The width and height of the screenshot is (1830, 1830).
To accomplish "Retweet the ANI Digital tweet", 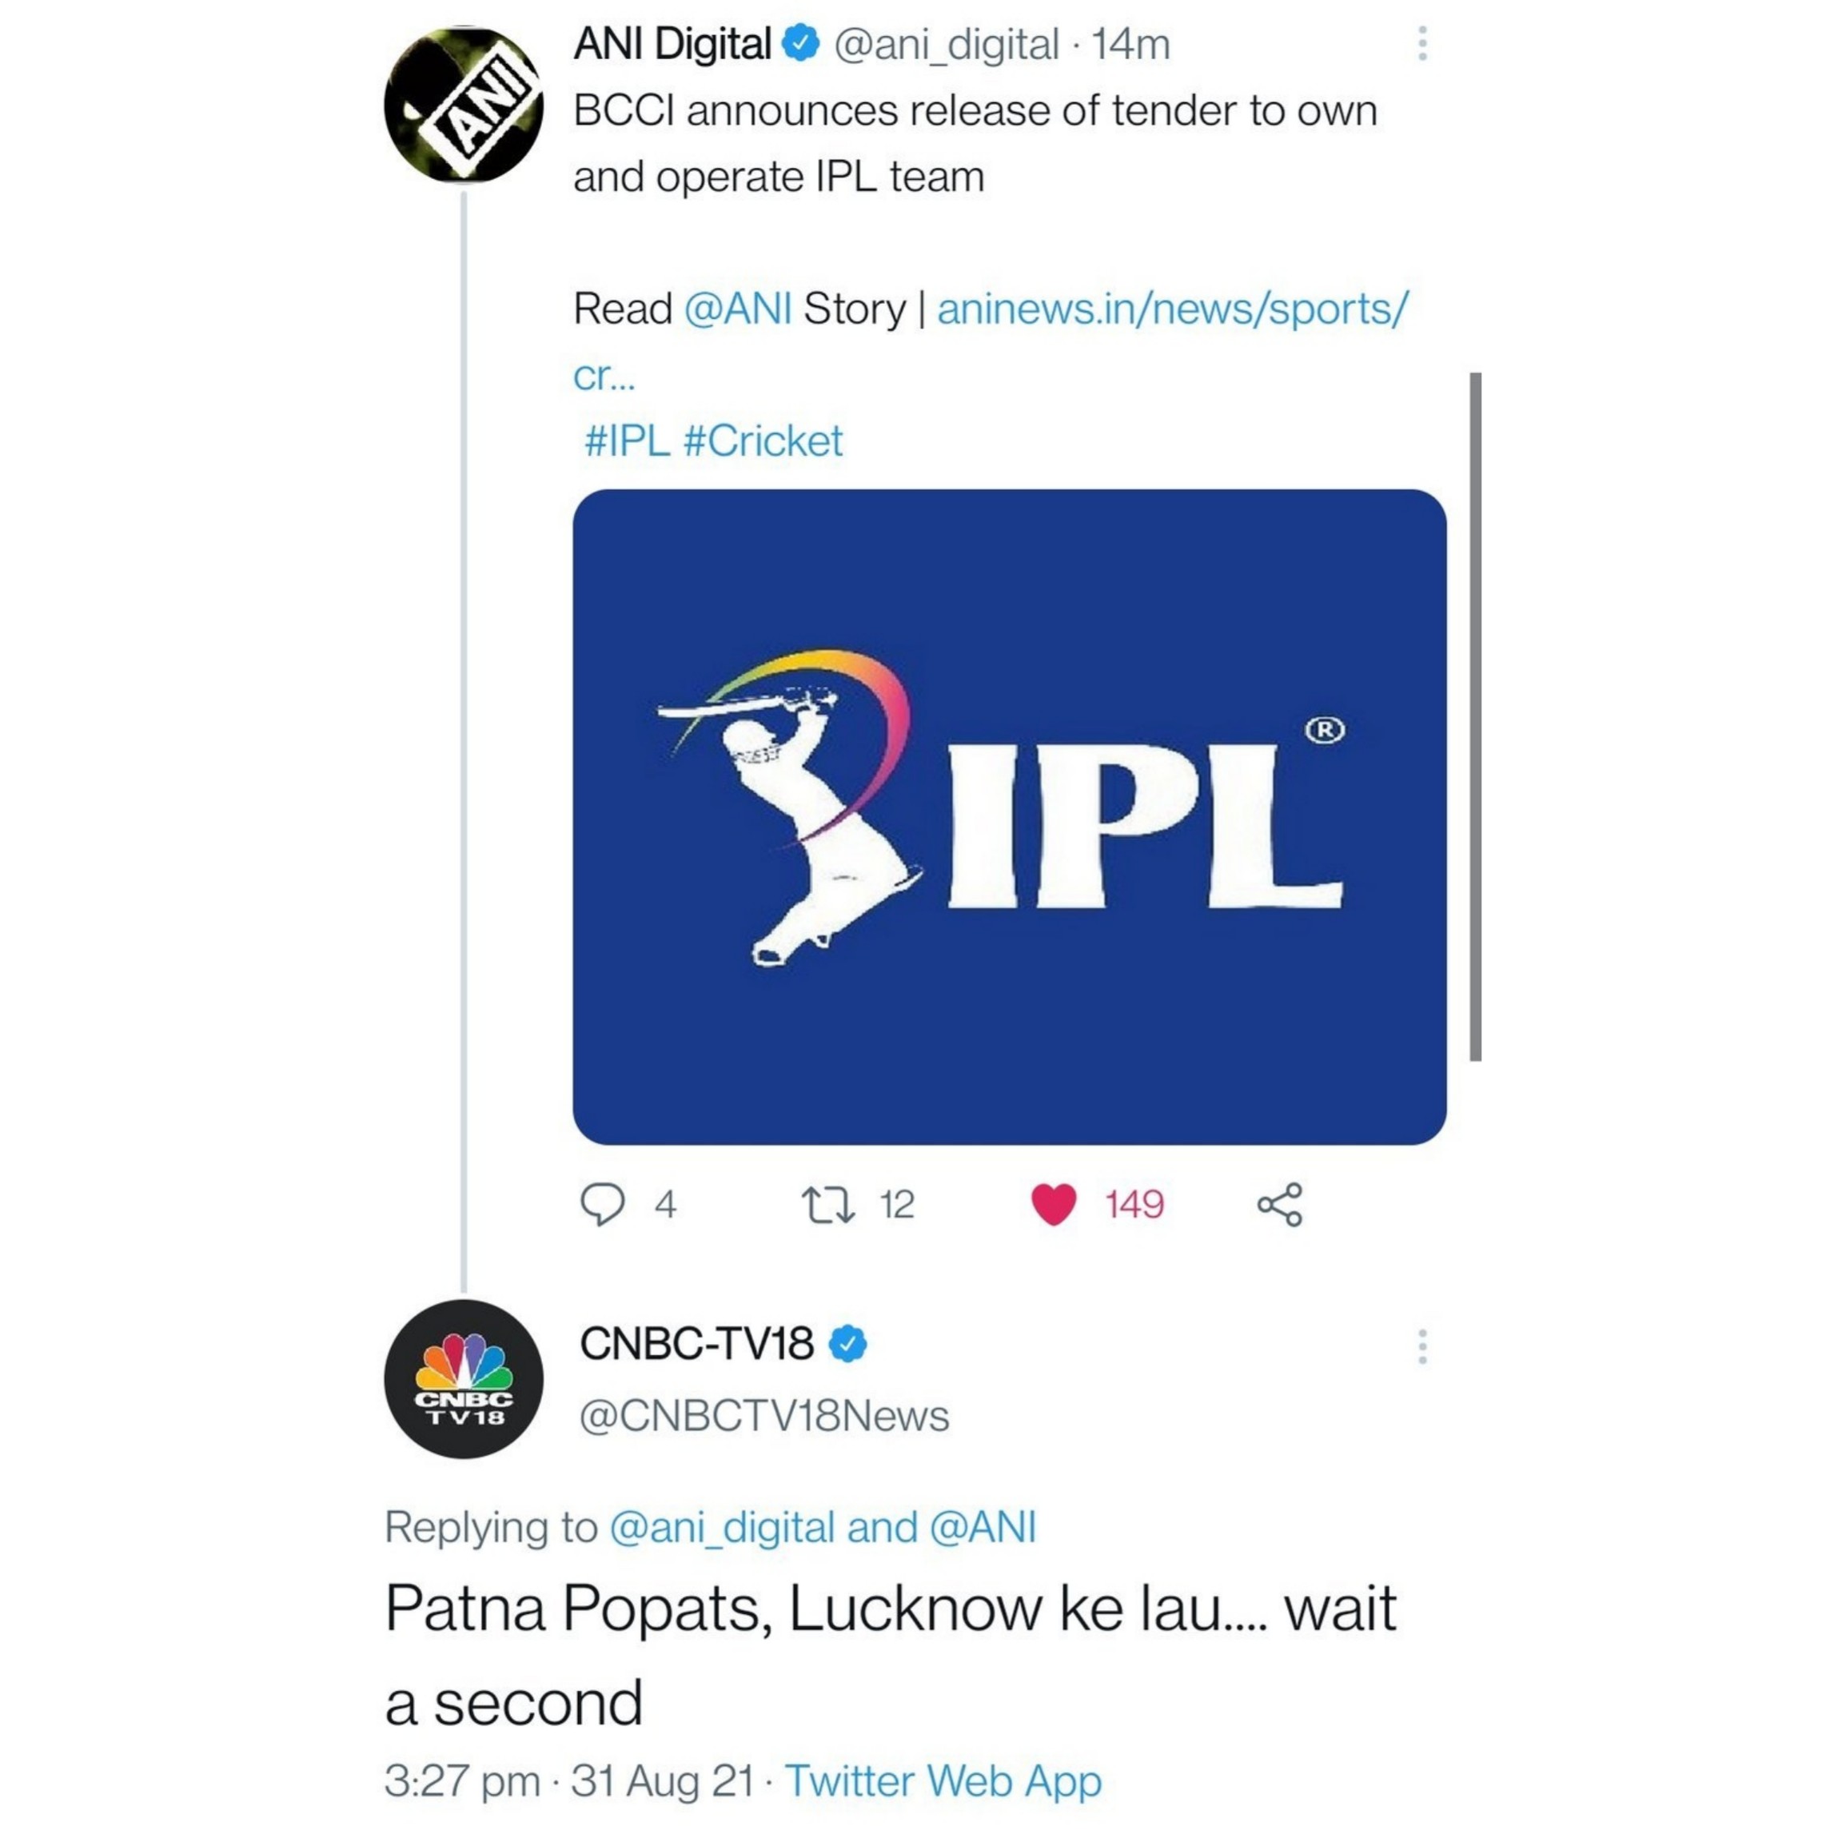I will tap(829, 1204).
